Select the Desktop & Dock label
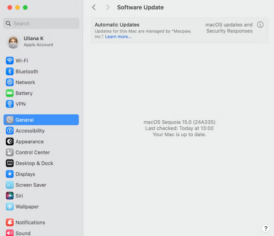 point(34,163)
